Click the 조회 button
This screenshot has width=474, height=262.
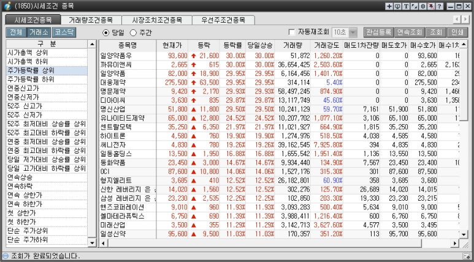(x=435, y=32)
